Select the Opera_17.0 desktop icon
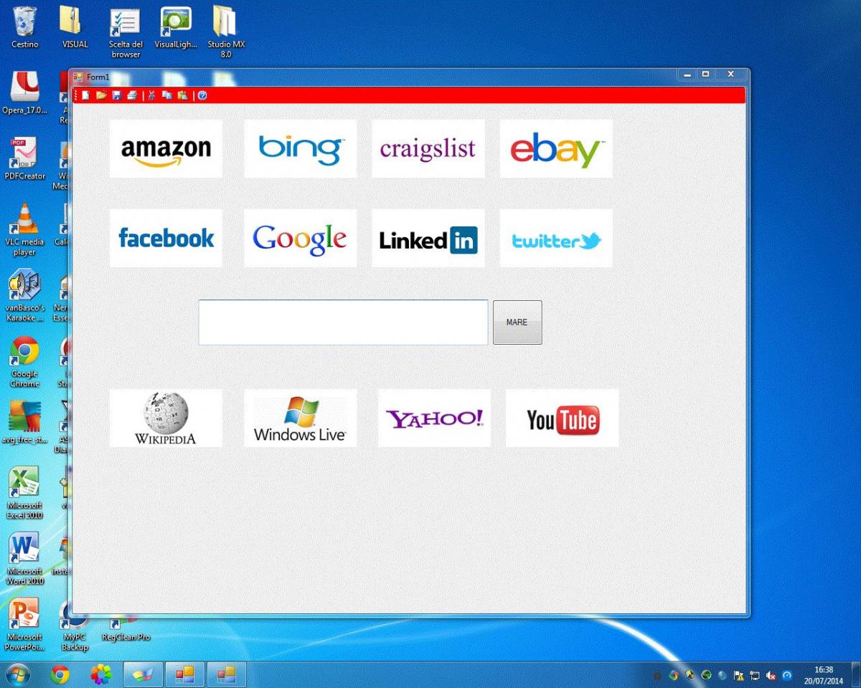The height and width of the screenshot is (688, 861). pos(24,93)
